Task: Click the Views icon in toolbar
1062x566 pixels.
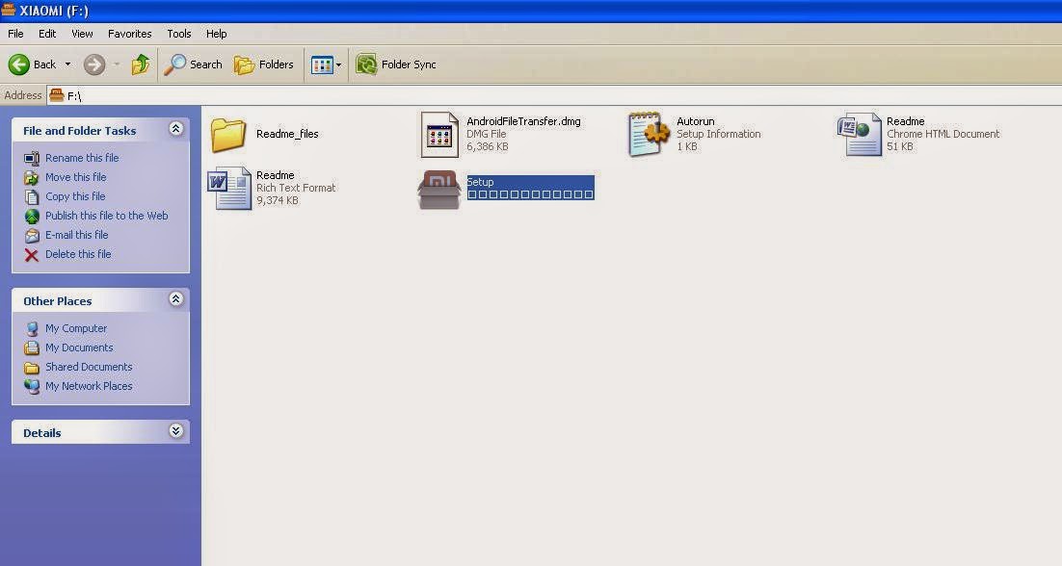Action: point(322,64)
